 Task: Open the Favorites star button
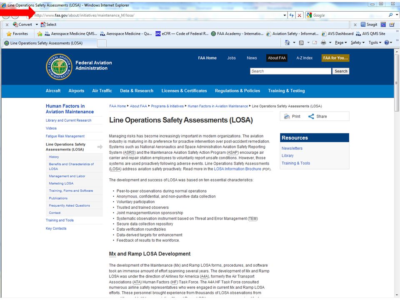tap(17, 34)
